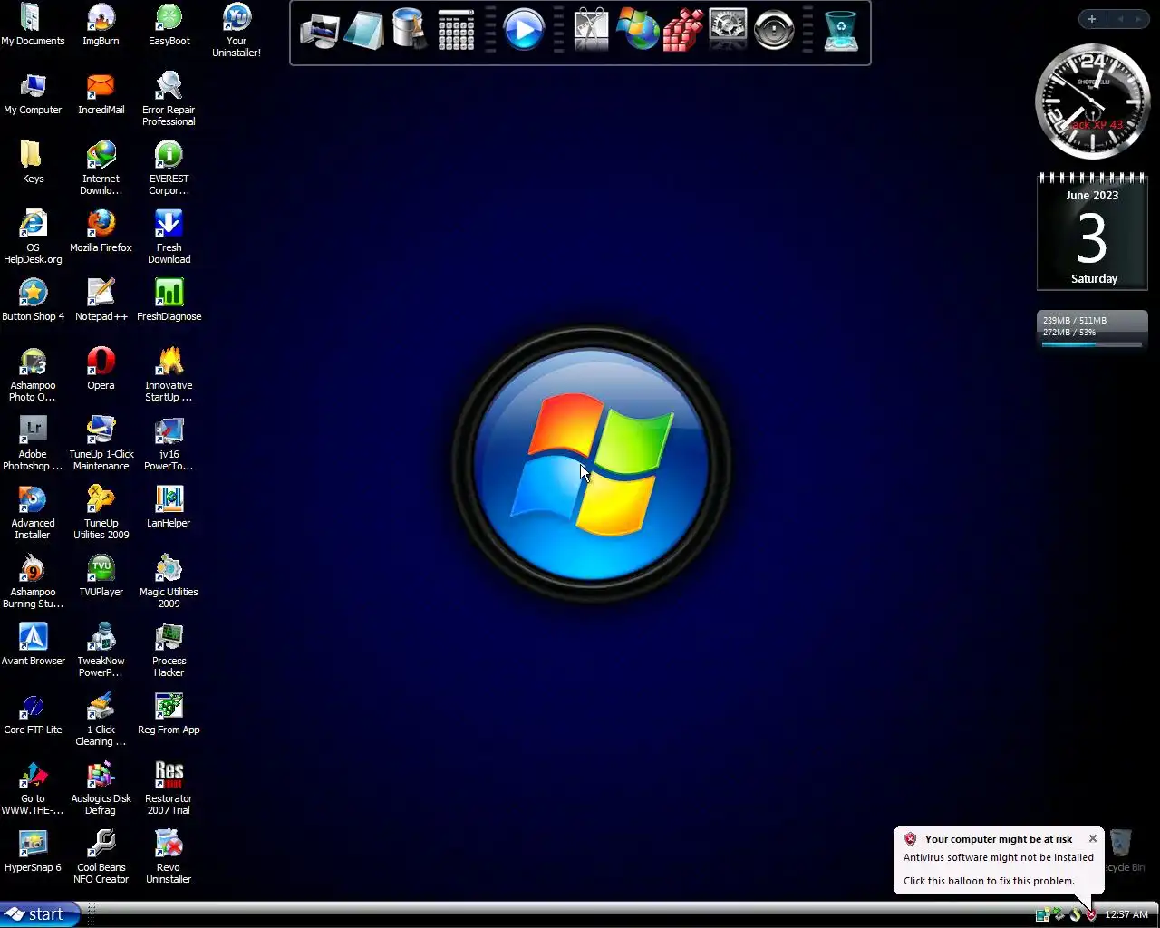
Task: Open the Your Uninstaller! shortcut
Action: (x=237, y=31)
